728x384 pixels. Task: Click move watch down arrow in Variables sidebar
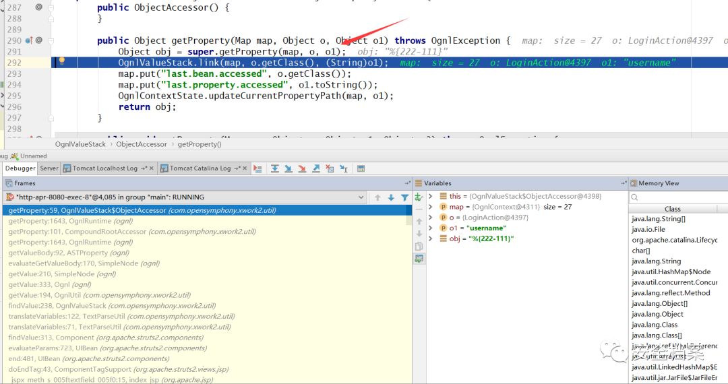(419, 234)
